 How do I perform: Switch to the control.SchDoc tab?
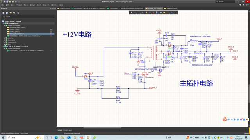click(64, 9)
